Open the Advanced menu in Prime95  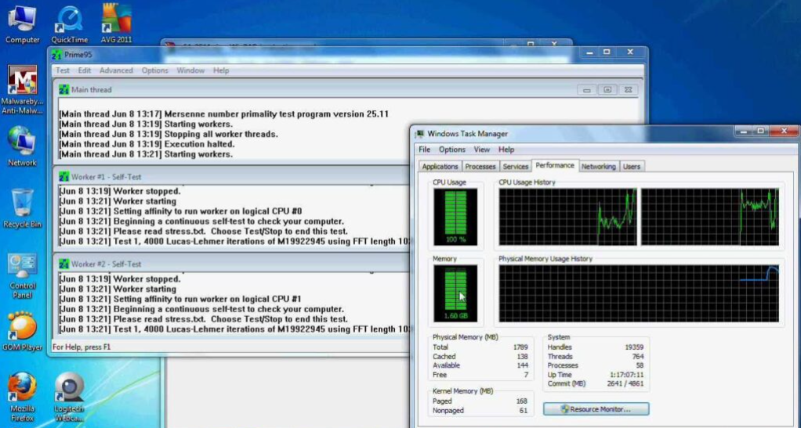click(116, 70)
